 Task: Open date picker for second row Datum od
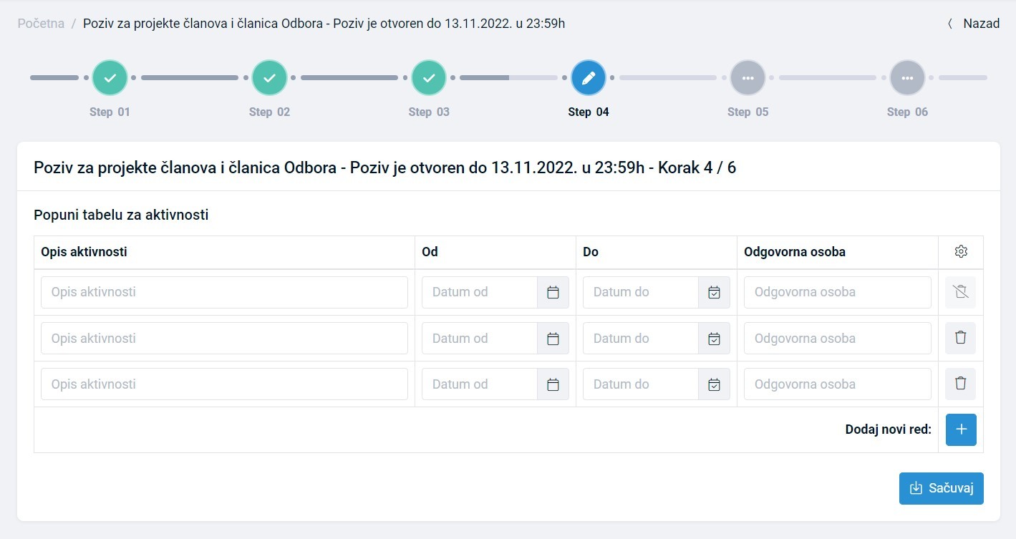[x=553, y=338]
